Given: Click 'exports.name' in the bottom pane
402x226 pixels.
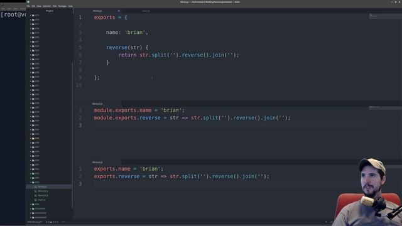Looking at the screenshot, I should (x=112, y=169).
